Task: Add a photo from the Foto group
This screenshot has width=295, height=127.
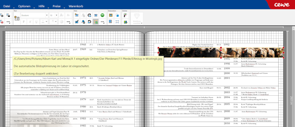Action: click(x=77, y=15)
